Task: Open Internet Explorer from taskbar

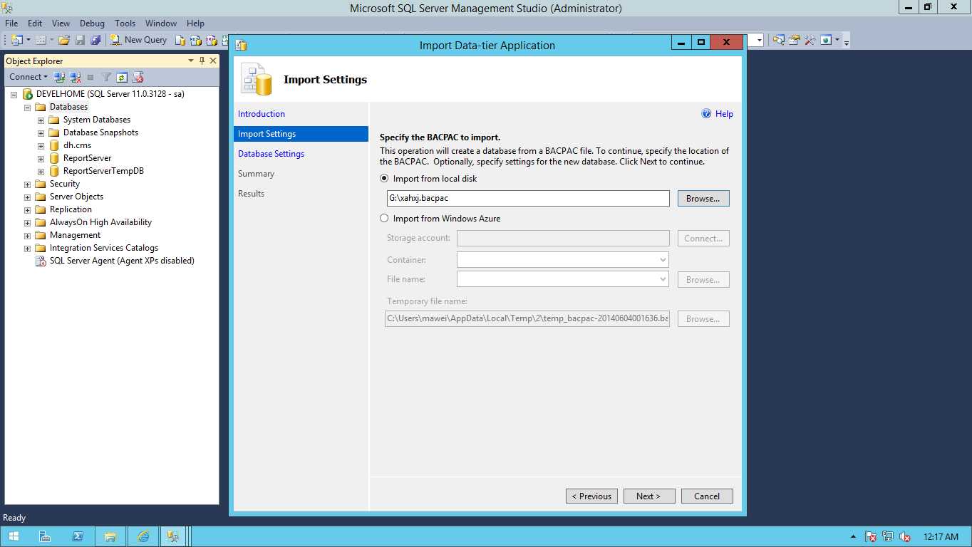Action: point(143,536)
